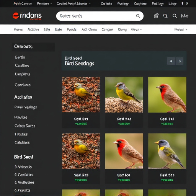Select Culckers sidebar item

pyautogui.click(x=22, y=142)
